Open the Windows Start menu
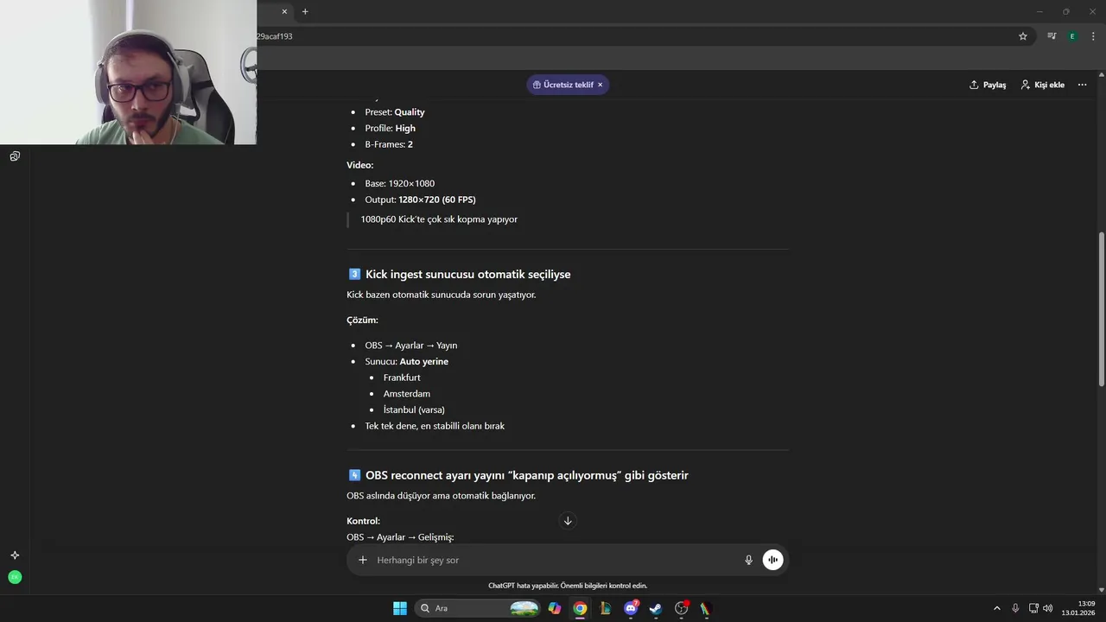The image size is (1106, 622). point(400,608)
